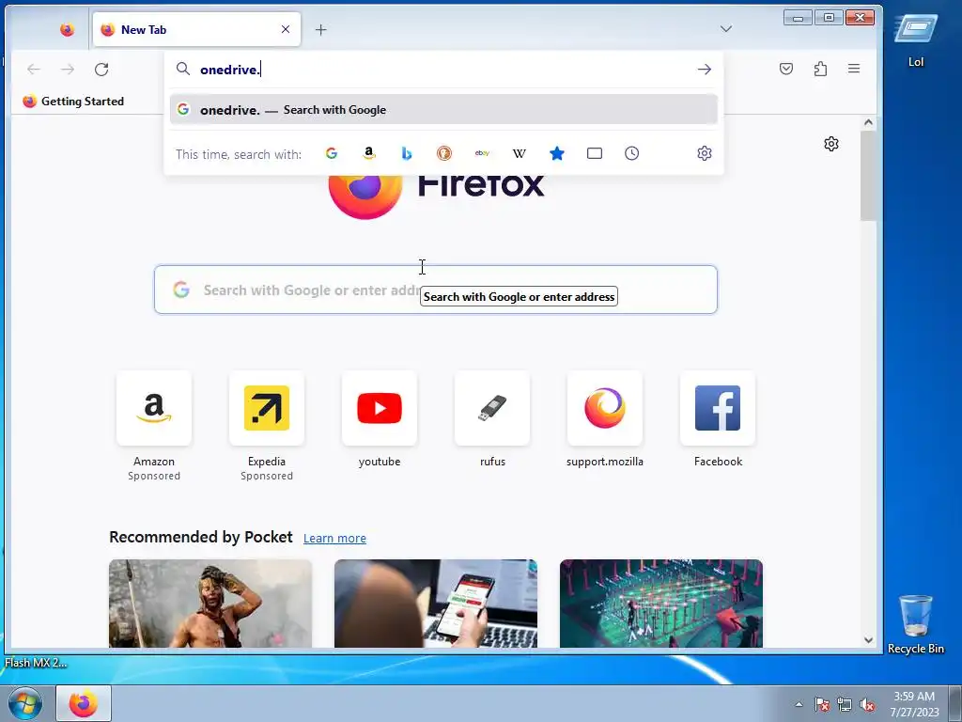Select 'onedrive. — Search with Google' suggestion
The height and width of the screenshot is (722, 962).
click(x=443, y=110)
